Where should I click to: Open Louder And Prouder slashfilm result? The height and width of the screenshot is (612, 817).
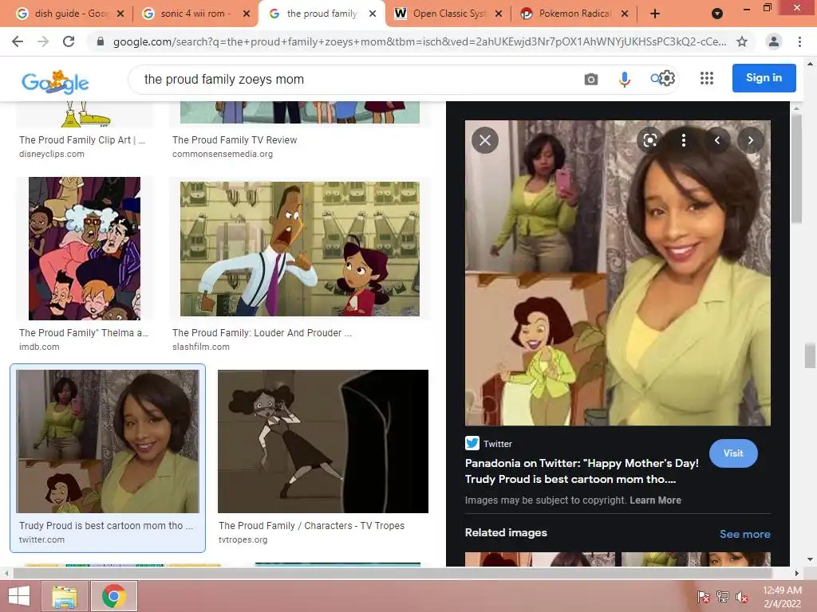[x=262, y=332]
